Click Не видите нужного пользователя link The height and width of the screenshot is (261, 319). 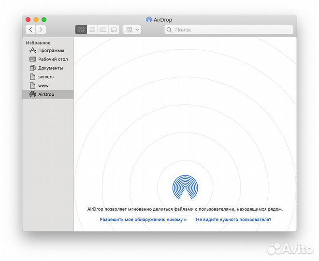233,219
